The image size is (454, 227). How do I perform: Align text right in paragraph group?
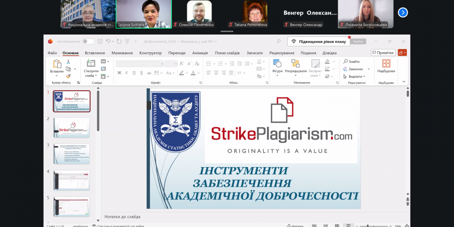point(223,73)
